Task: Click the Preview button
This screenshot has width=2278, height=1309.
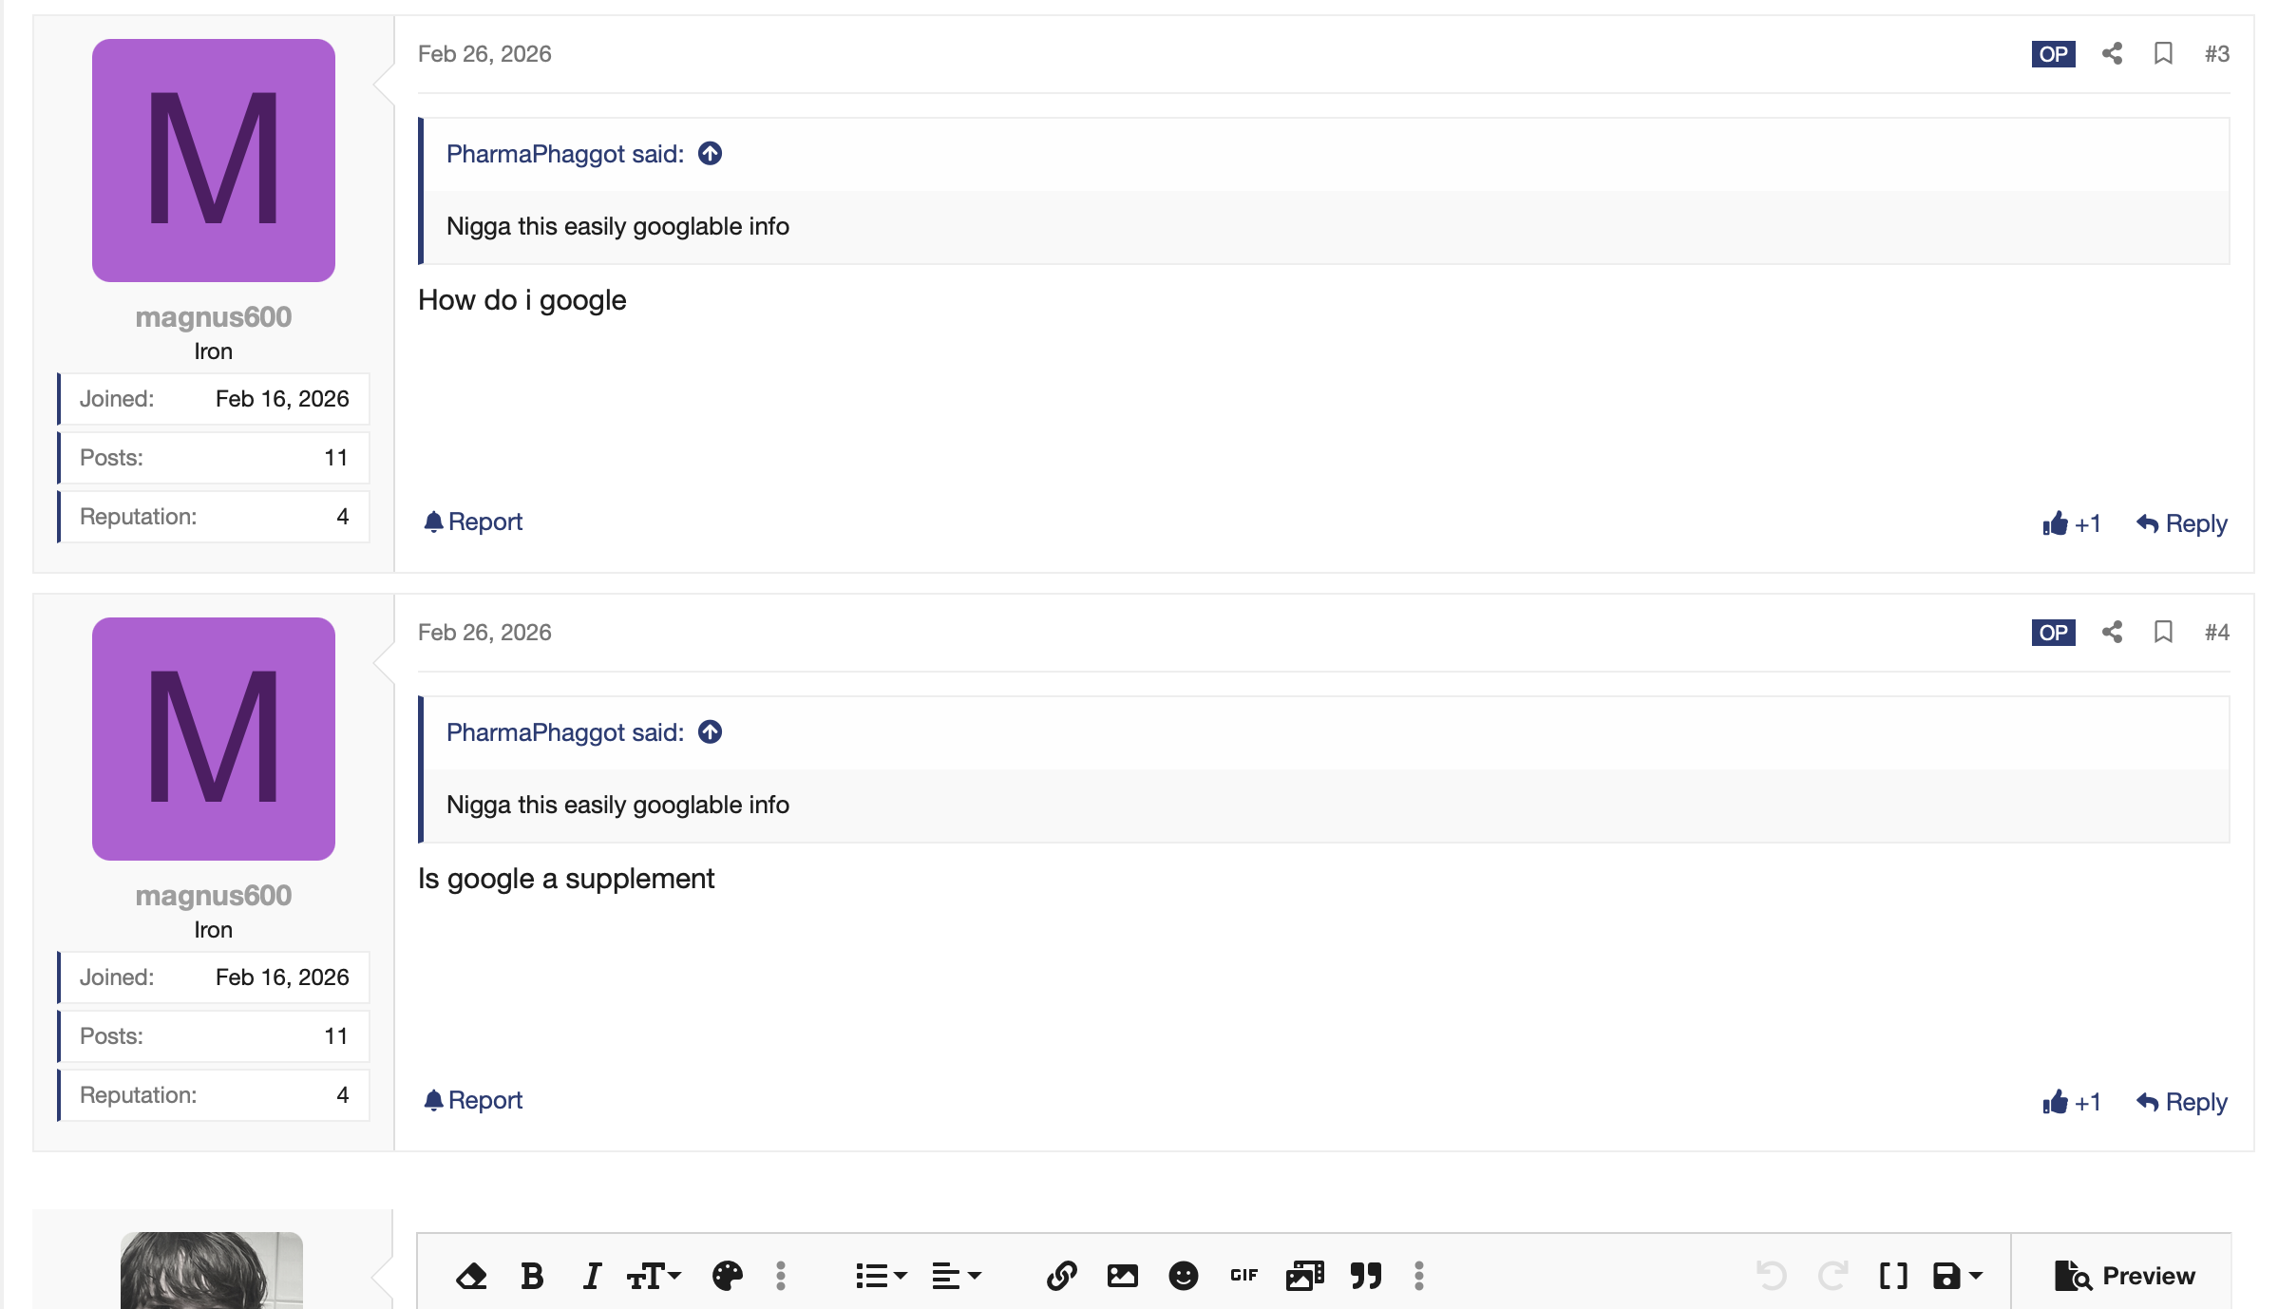Action: 2124,1276
